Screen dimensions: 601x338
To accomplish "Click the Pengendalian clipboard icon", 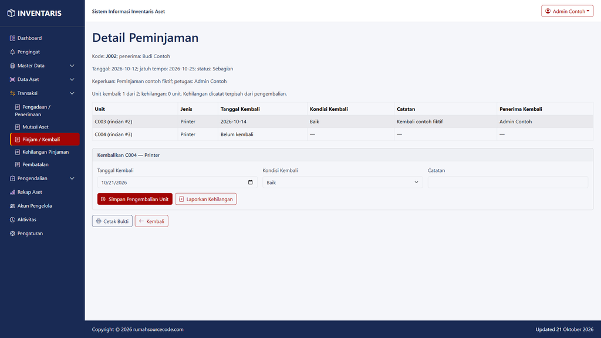I will (x=12, y=178).
